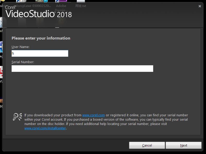Click the "Please enter your information" heading
Screen dimensions: 206x154
41,38
